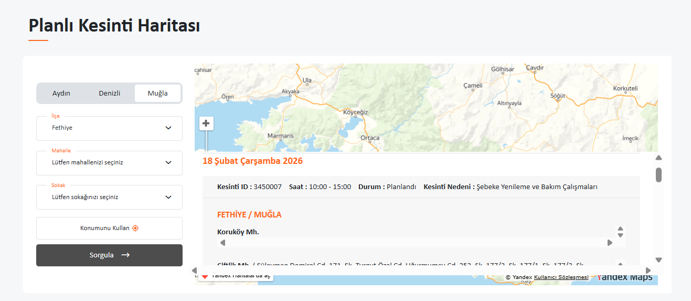Click Altınyayla label on the map
Viewport: 691px width, 301px height.
click(509, 103)
